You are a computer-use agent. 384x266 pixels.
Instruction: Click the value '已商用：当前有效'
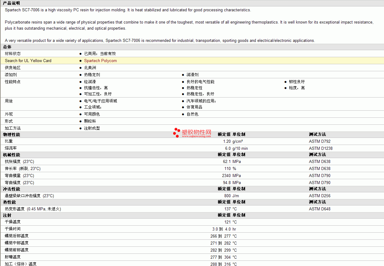coord(100,54)
